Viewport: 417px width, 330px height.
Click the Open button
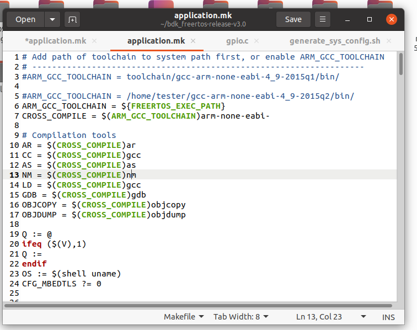(25, 19)
